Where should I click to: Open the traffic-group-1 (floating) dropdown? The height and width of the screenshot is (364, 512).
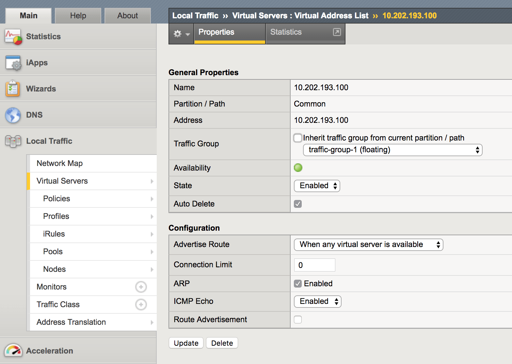pyautogui.click(x=393, y=150)
